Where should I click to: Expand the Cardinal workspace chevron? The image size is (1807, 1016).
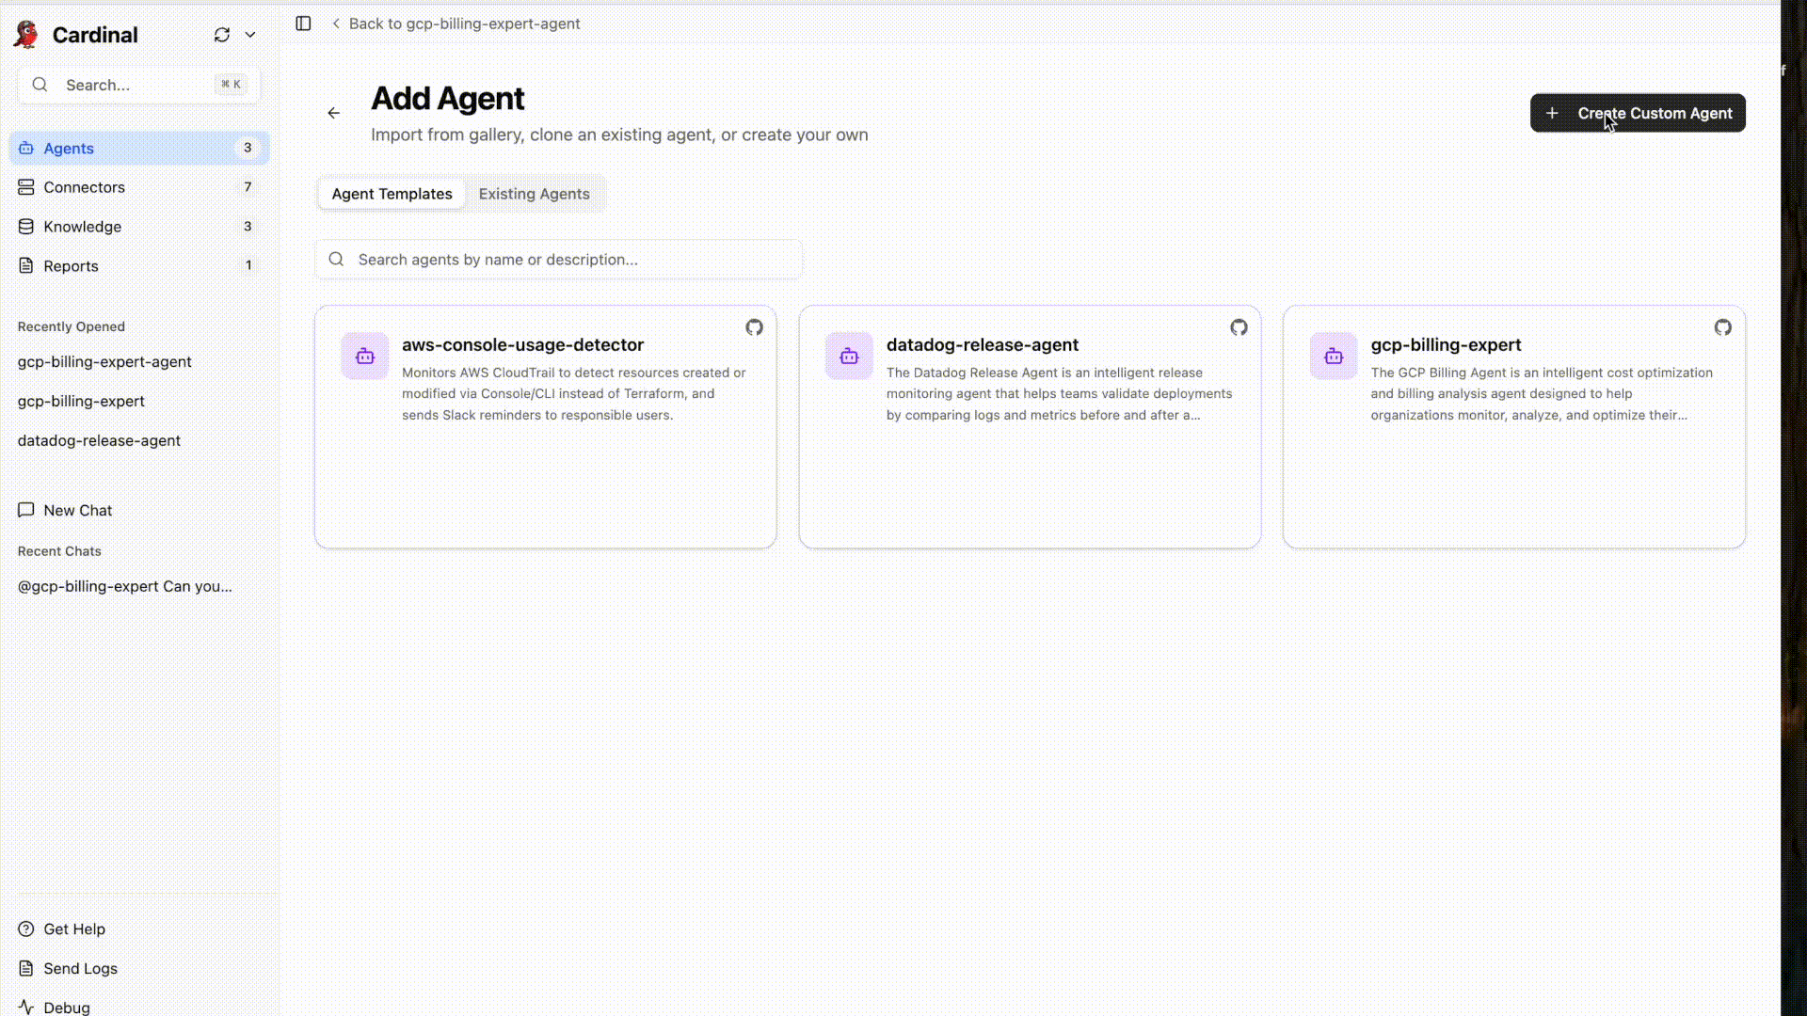pyautogui.click(x=249, y=35)
